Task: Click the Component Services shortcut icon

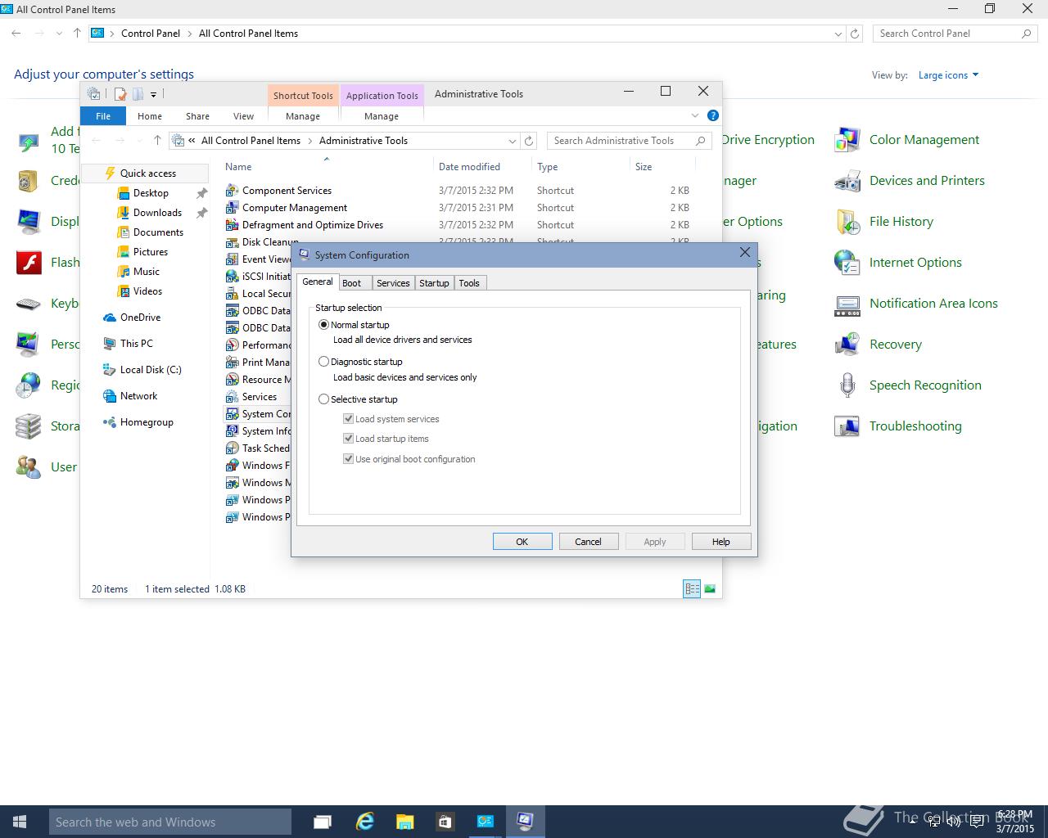Action: coord(232,191)
